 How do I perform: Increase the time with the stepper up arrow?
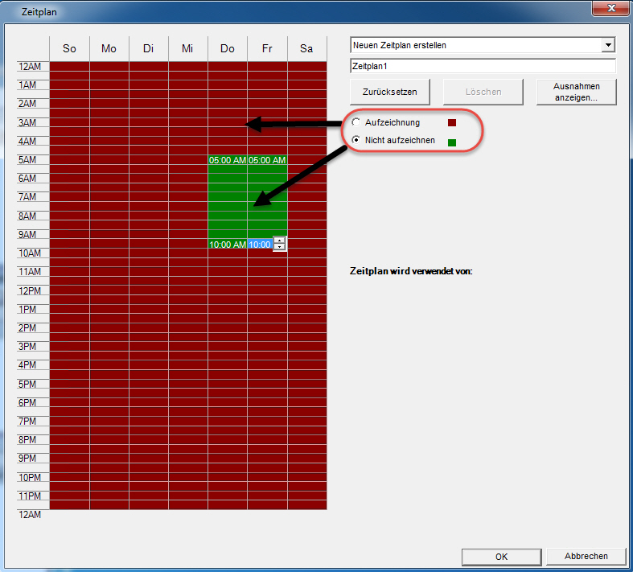click(279, 241)
